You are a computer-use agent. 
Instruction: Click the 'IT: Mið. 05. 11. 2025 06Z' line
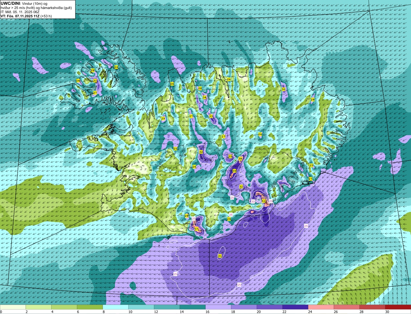pyautogui.click(x=20, y=12)
